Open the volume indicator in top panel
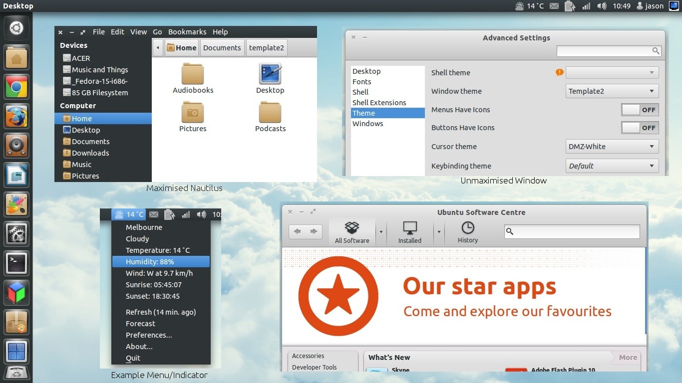 pos(602,6)
